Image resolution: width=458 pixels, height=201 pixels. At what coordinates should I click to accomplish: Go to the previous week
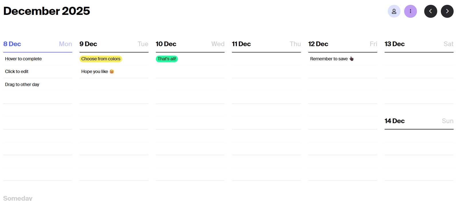(x=431, y=11)
